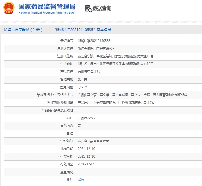Click attachment value 产品技术要求
This screenshot has width=202, height=186.
pyautogui.click(x=87, y=118)
